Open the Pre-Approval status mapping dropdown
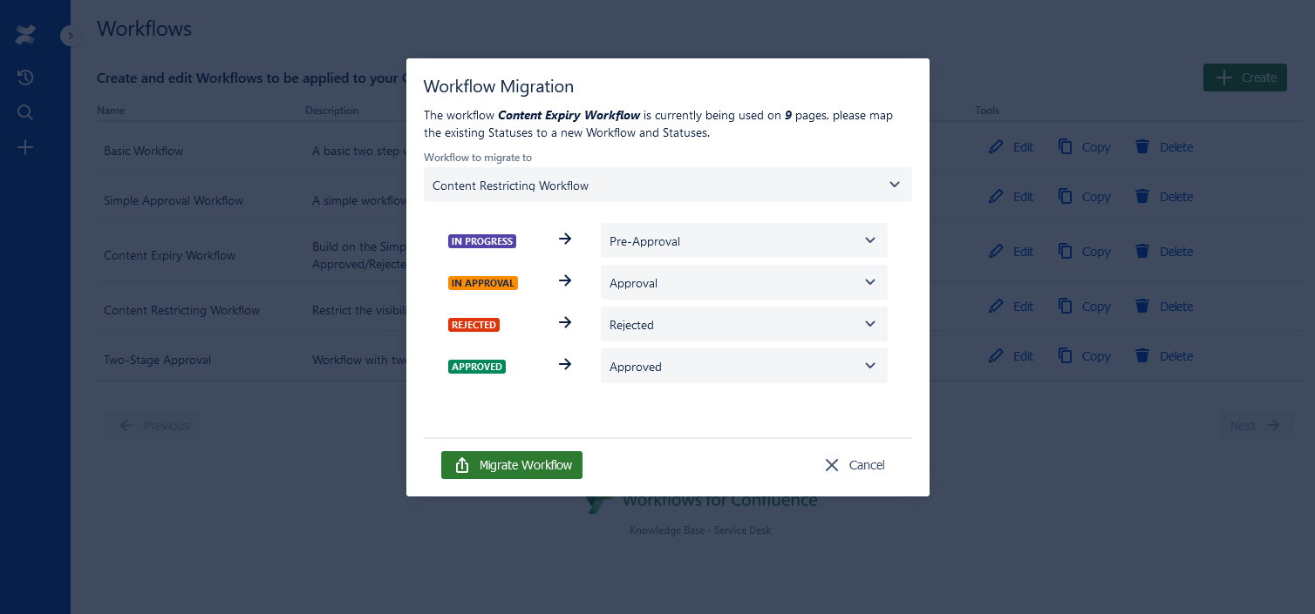 tap(743, 241)
